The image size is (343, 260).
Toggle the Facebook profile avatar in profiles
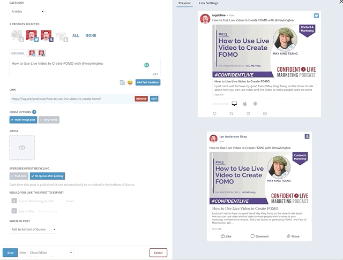pyautogui.click(x=47, y=36)
